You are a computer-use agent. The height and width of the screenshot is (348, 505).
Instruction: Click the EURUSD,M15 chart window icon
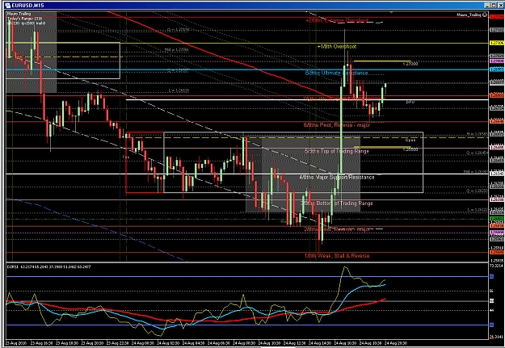[x=8, y=6]
